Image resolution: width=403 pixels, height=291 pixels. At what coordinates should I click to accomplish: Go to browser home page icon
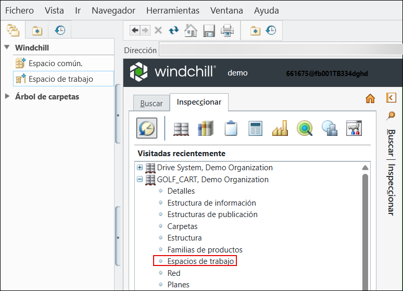pyautogui.click(x=191, y=30)
